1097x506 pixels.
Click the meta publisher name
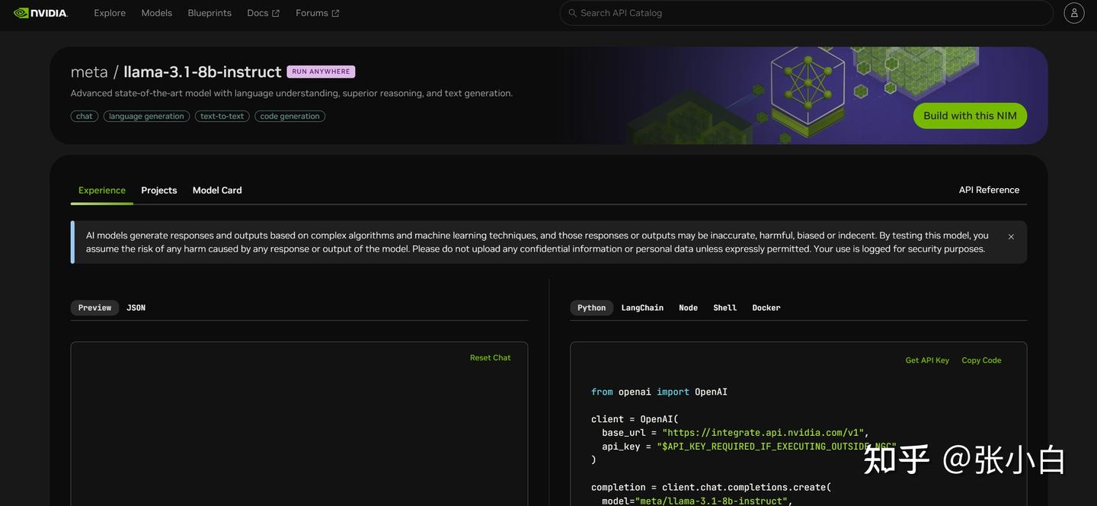(x=89, y=72)
